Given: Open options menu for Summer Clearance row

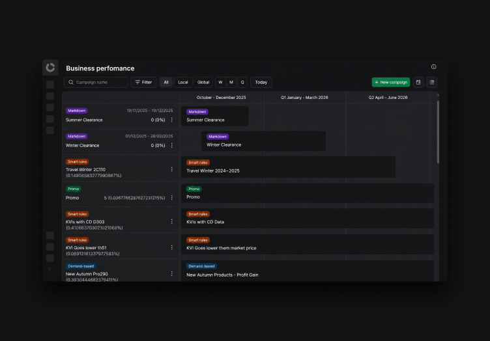Looking at the screenshot, I should coord(171,120).
